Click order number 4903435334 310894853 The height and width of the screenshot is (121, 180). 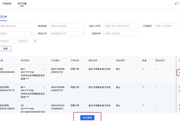coord(58,107)
